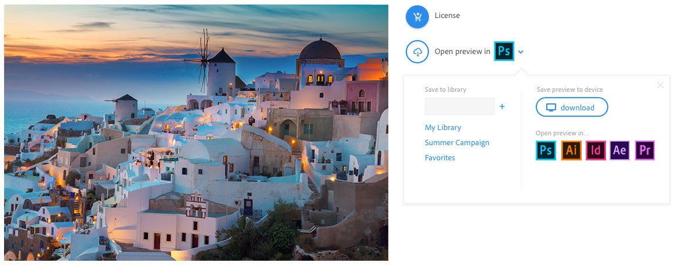Open preview in After Effects
Screen dimensions: 678x266
point(620,150)
